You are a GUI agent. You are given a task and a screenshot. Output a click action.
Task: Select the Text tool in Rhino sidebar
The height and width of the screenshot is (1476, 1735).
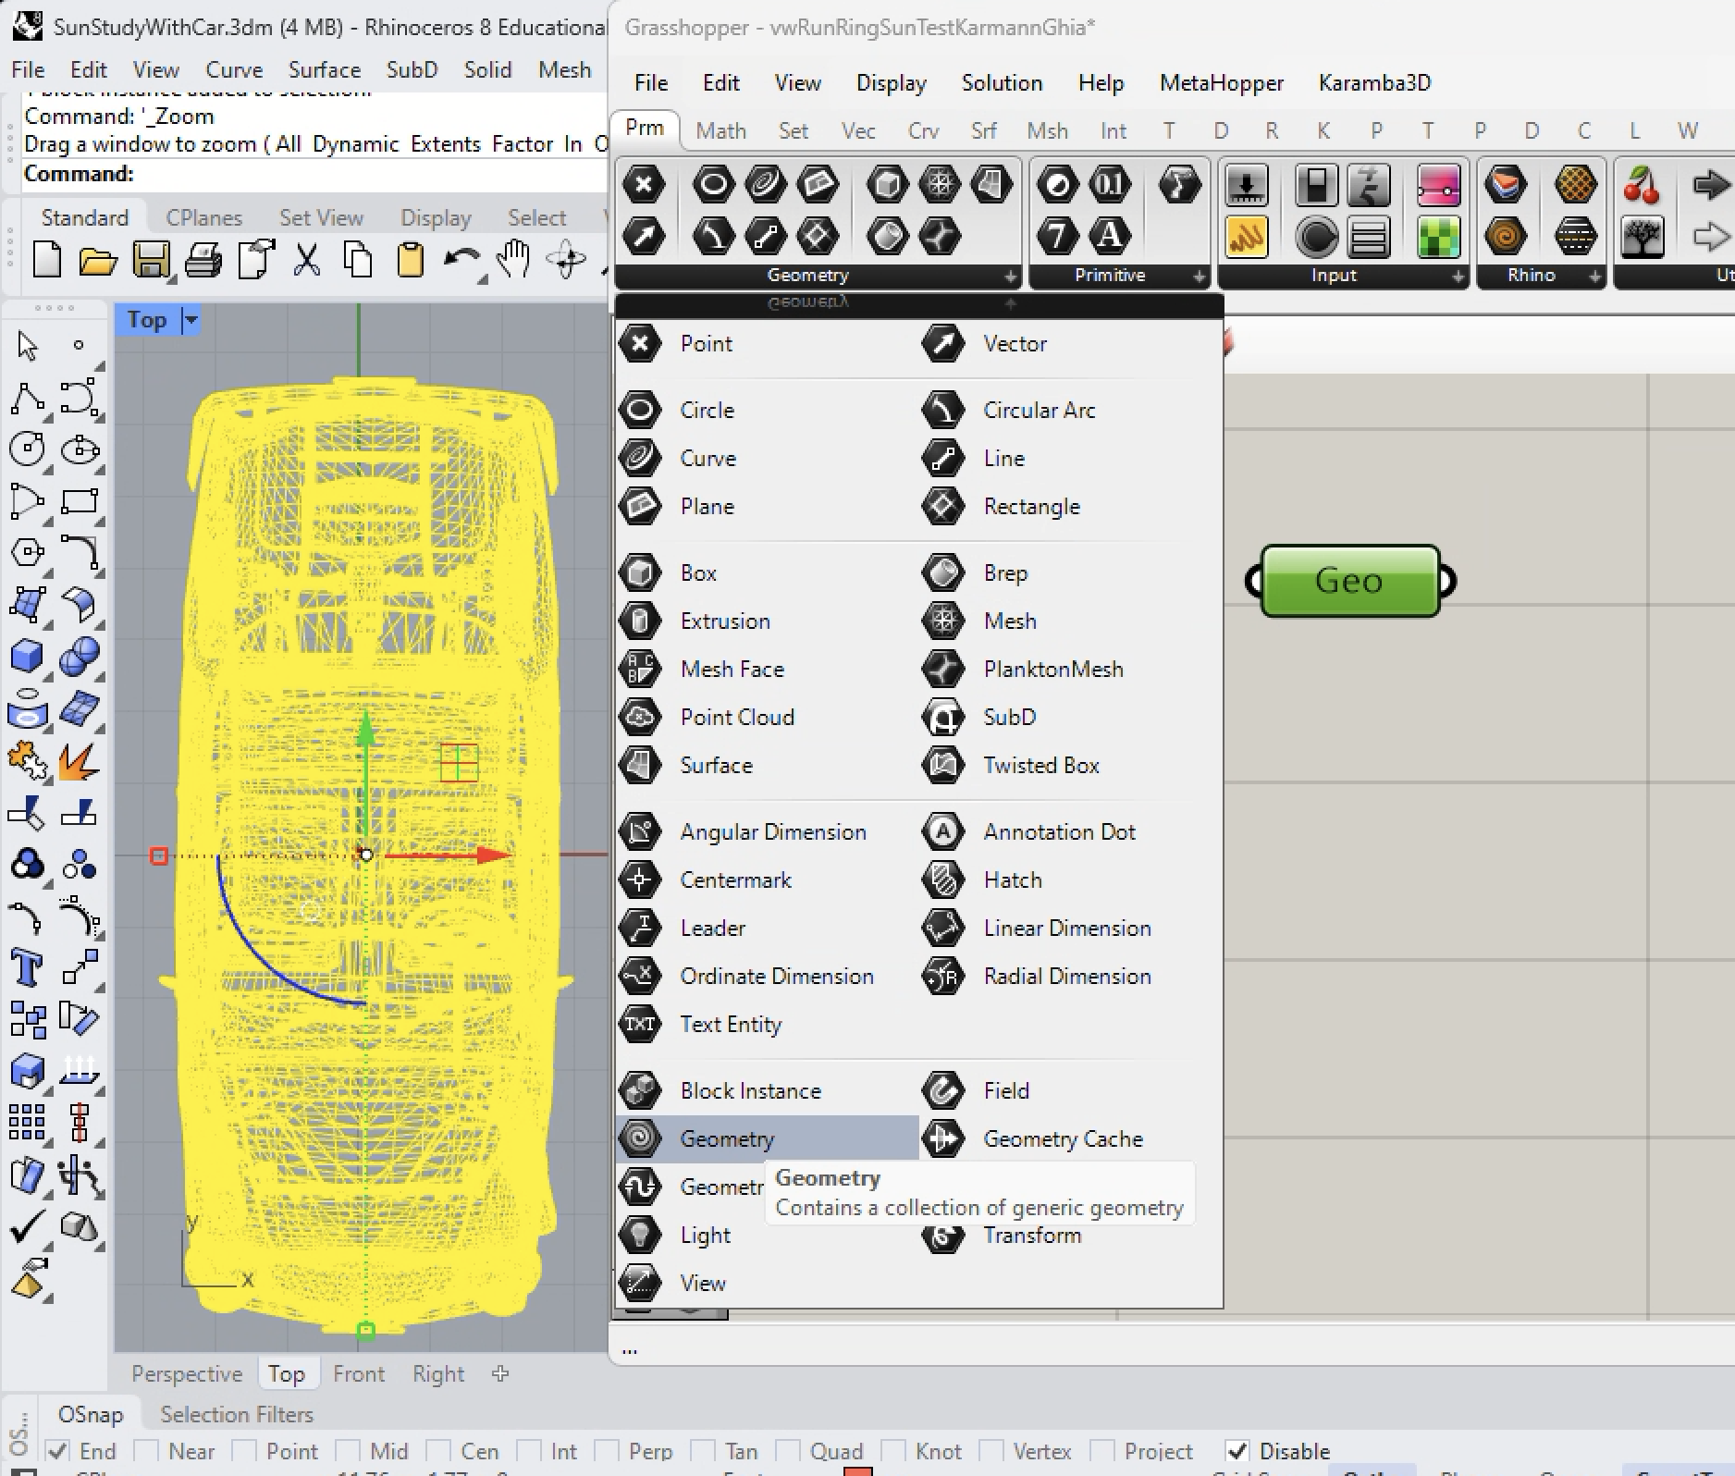click(x=27, y=968)
